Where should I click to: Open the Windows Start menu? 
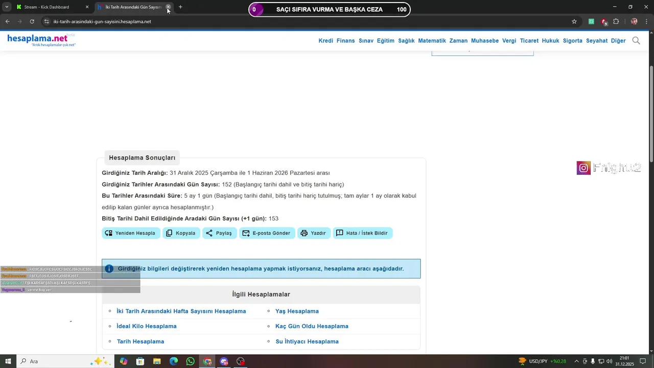click(x=8, y=361)
